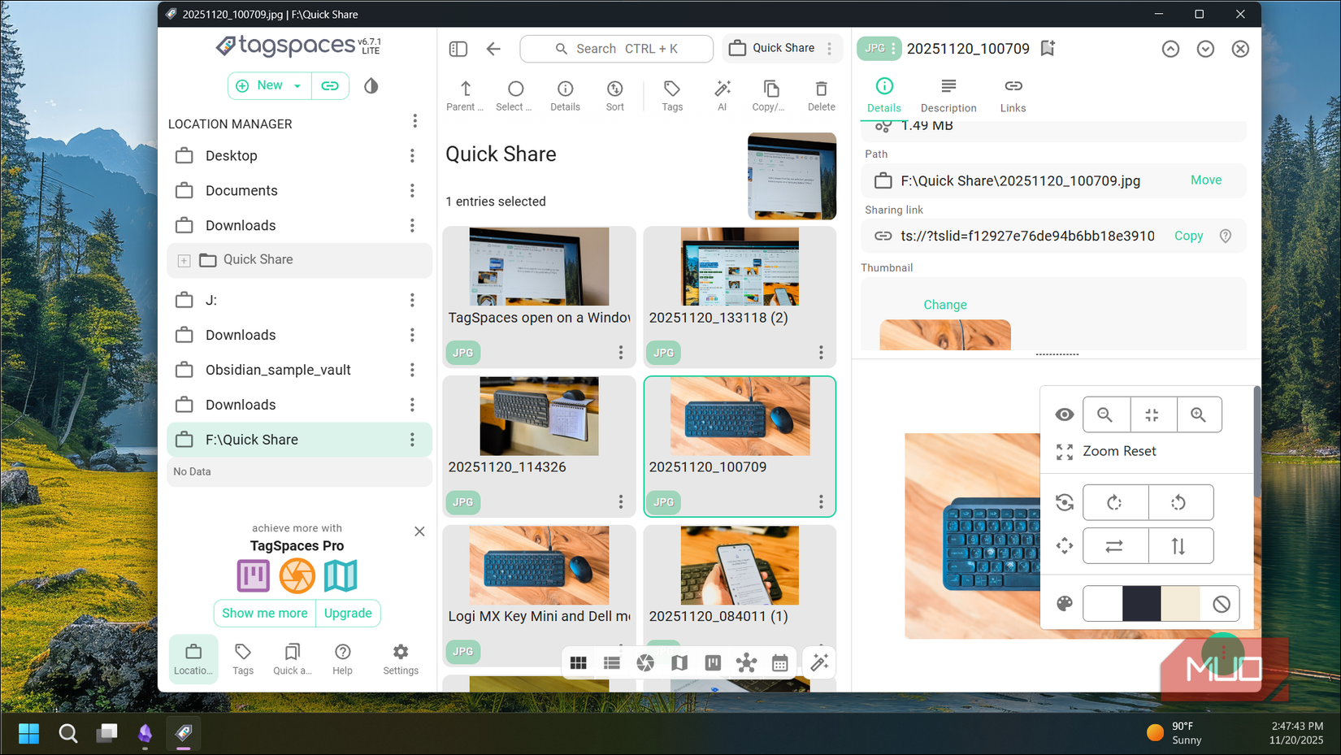Open the map perspective

pyautogui.click(x=679, y=662)
